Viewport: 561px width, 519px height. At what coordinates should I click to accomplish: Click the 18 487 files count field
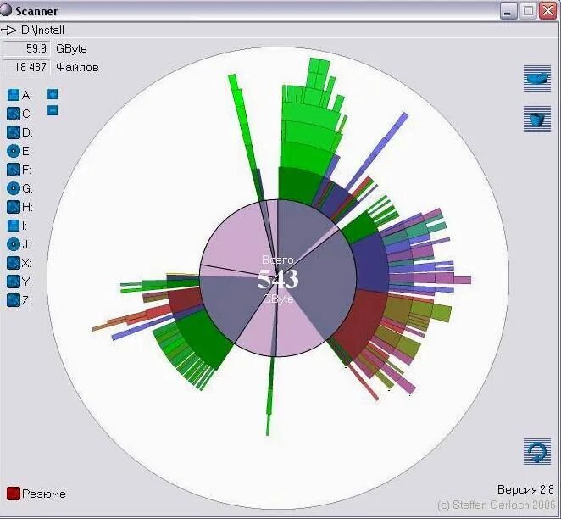[26, 67]
